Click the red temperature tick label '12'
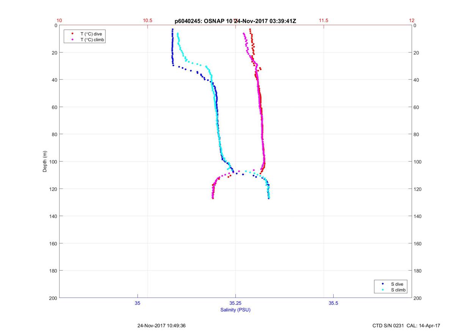The width and height of the screenshot is (455, 335). (x=412, y=20)
